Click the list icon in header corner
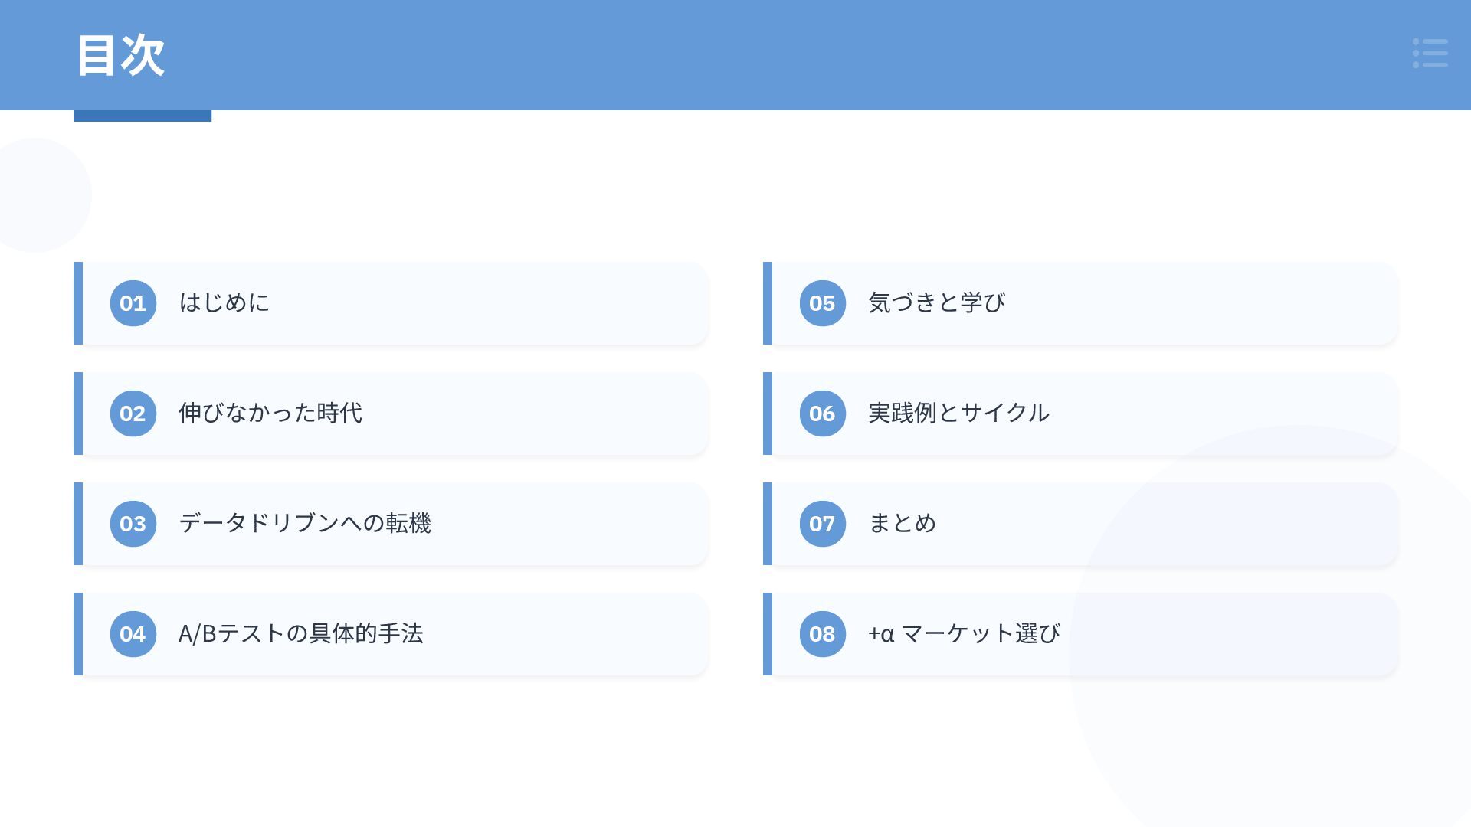 [x=1430, y=54]
